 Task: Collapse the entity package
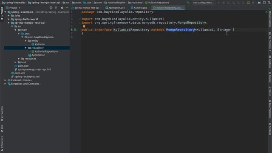coord(25,41)
